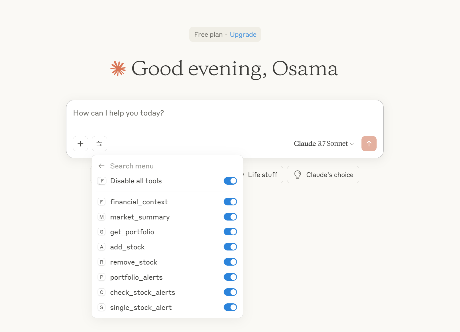Click the A badge beside add_stock
Image resolution: width=460 pixels, height=332 pixels.
point(102,247)
